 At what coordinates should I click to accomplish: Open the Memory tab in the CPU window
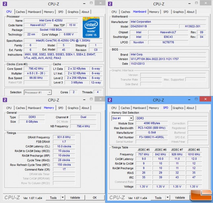pos(49,12)
